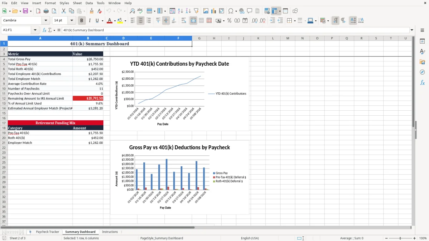Adjust the zoom slider in status bar
The height and width of the screenshot is (241, 429).
point(400,238)
